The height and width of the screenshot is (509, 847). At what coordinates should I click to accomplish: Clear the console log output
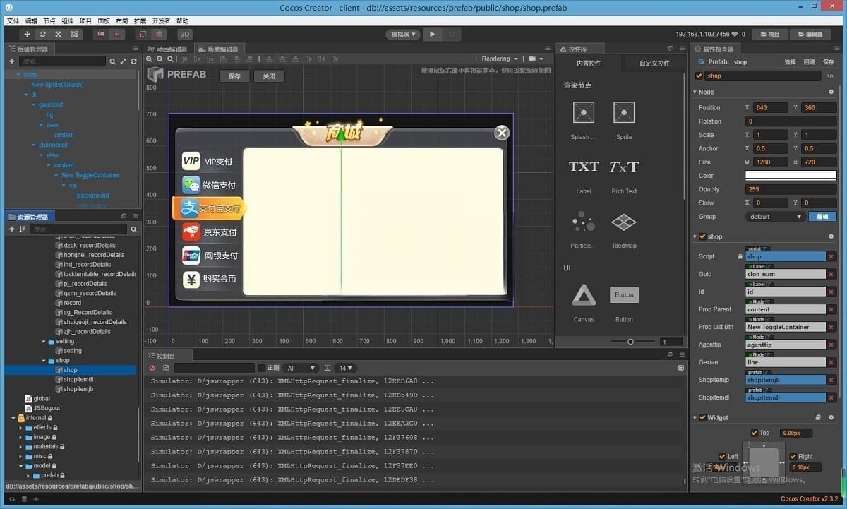coord(152,368)
